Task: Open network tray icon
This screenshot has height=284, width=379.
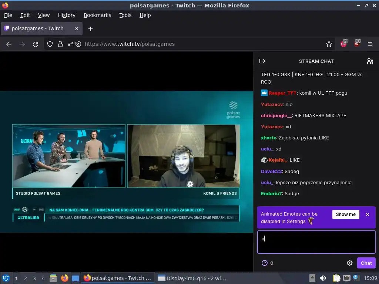Action: (x=346, y=278)
